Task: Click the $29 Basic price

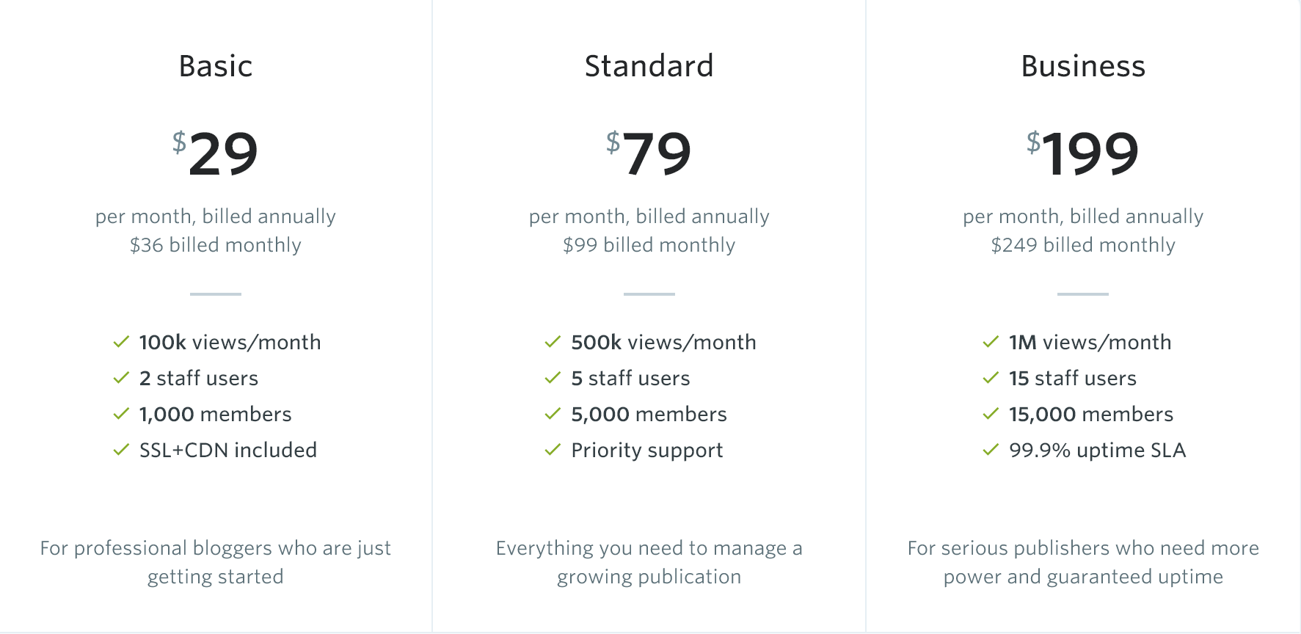Action: pos(216,153)
